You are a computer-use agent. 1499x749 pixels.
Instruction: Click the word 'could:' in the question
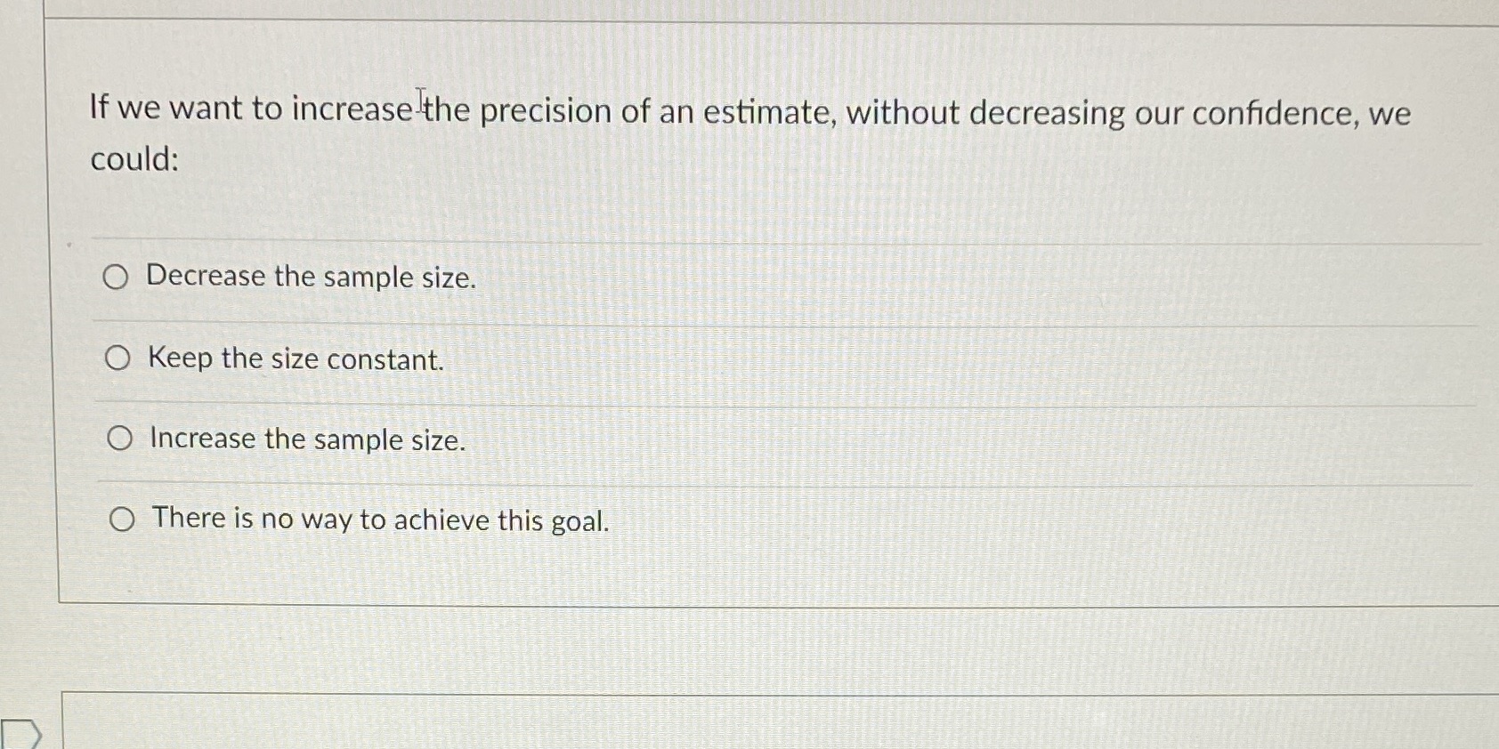pyautogui.click(x=133, y=161)
